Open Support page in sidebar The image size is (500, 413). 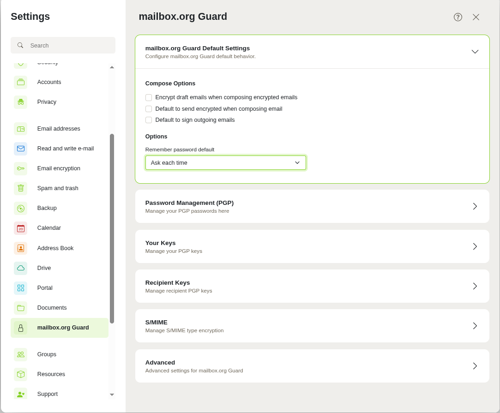pos(60,394)
